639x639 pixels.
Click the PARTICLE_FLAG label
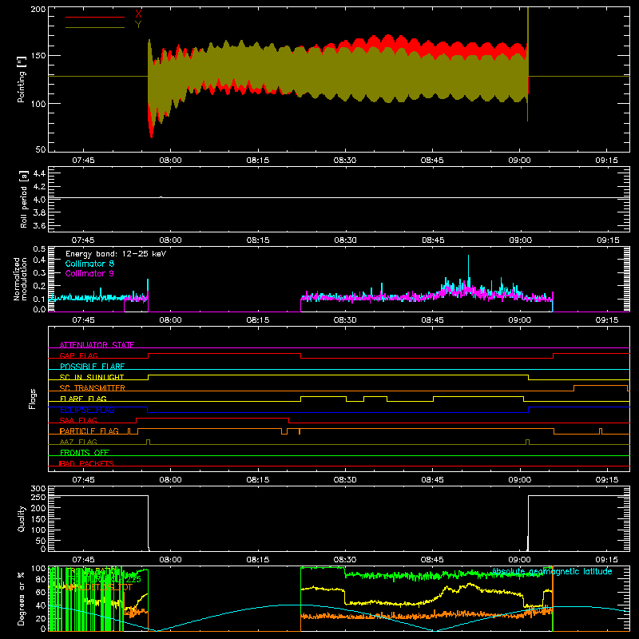tap(89, 431)
